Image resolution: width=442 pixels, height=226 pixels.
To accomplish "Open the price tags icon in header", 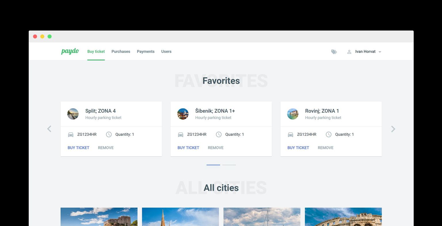I will pyautogui.click(x=334, y=52).
